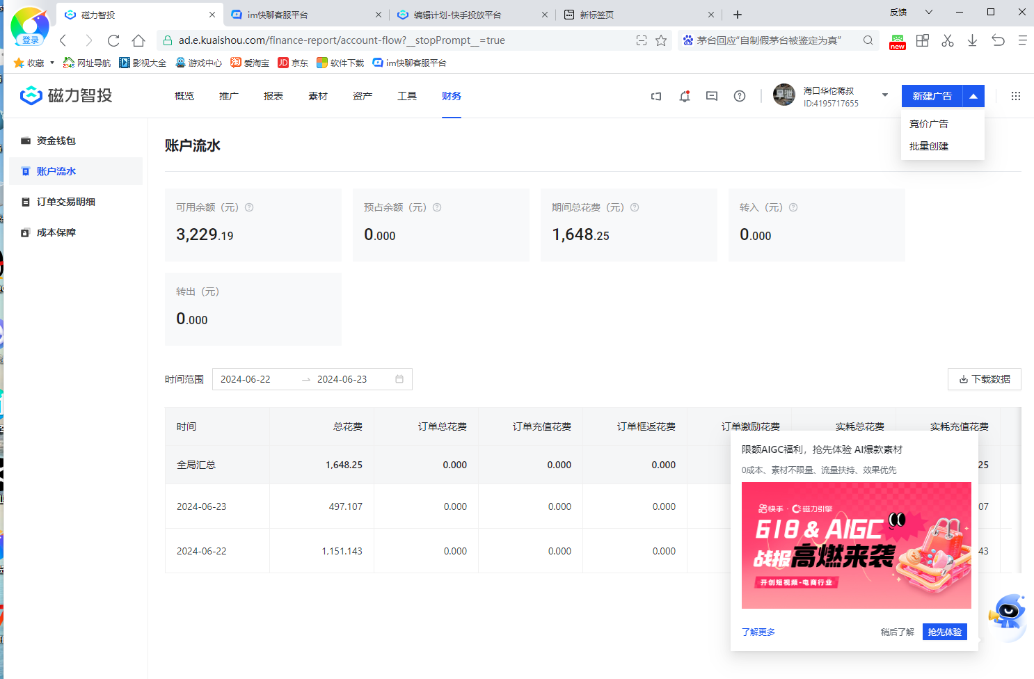Open the apps grid icon
The image size is (1034, 679).
(x=1016, y=96)
